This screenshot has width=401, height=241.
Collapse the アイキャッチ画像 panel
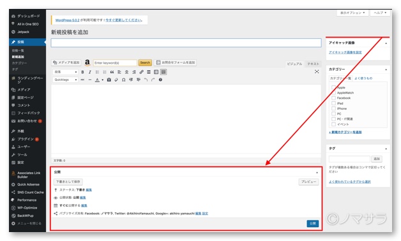point(386,43)
